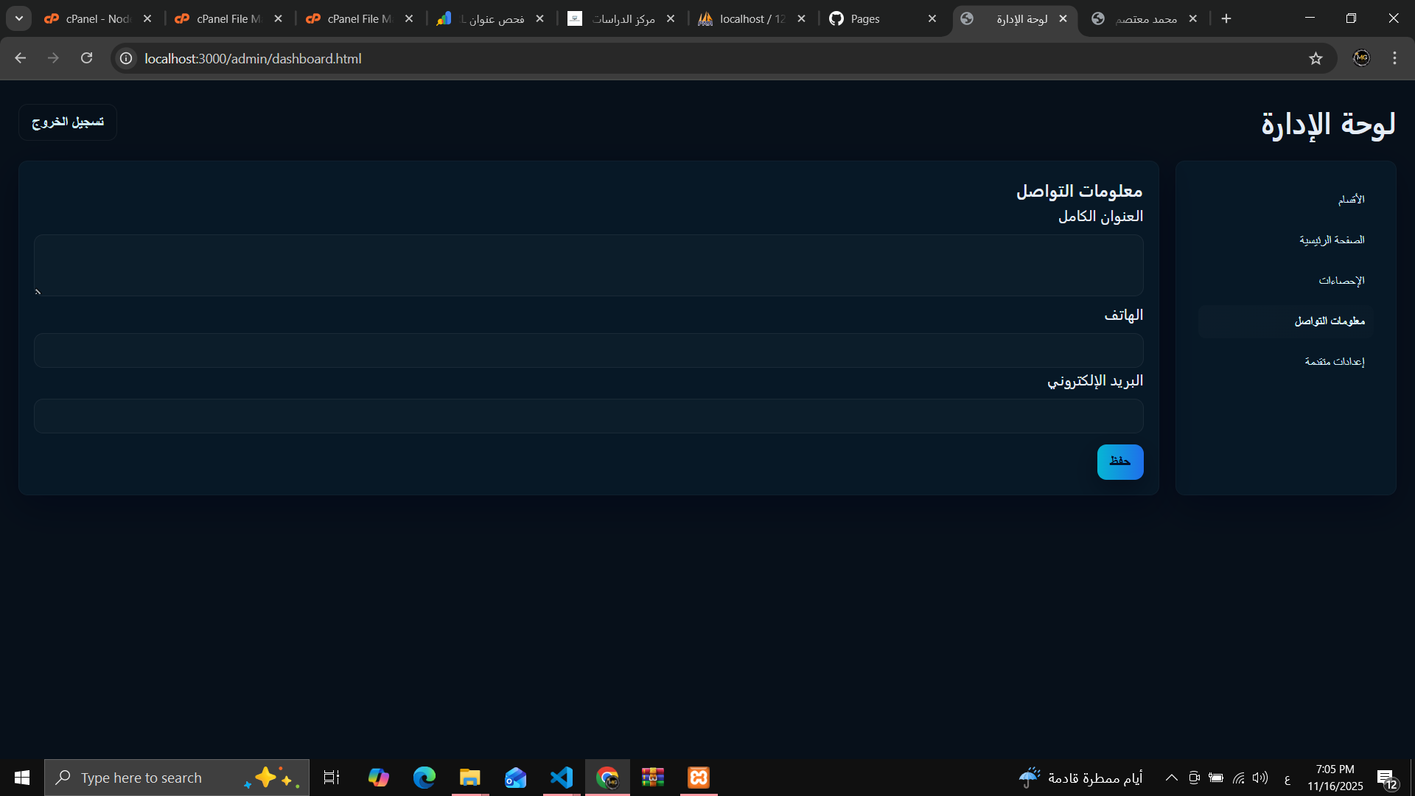The height and width of the screenshot is (796, 1415).
Task: Click the الهاتف phone input field
Action: point(588,351)
